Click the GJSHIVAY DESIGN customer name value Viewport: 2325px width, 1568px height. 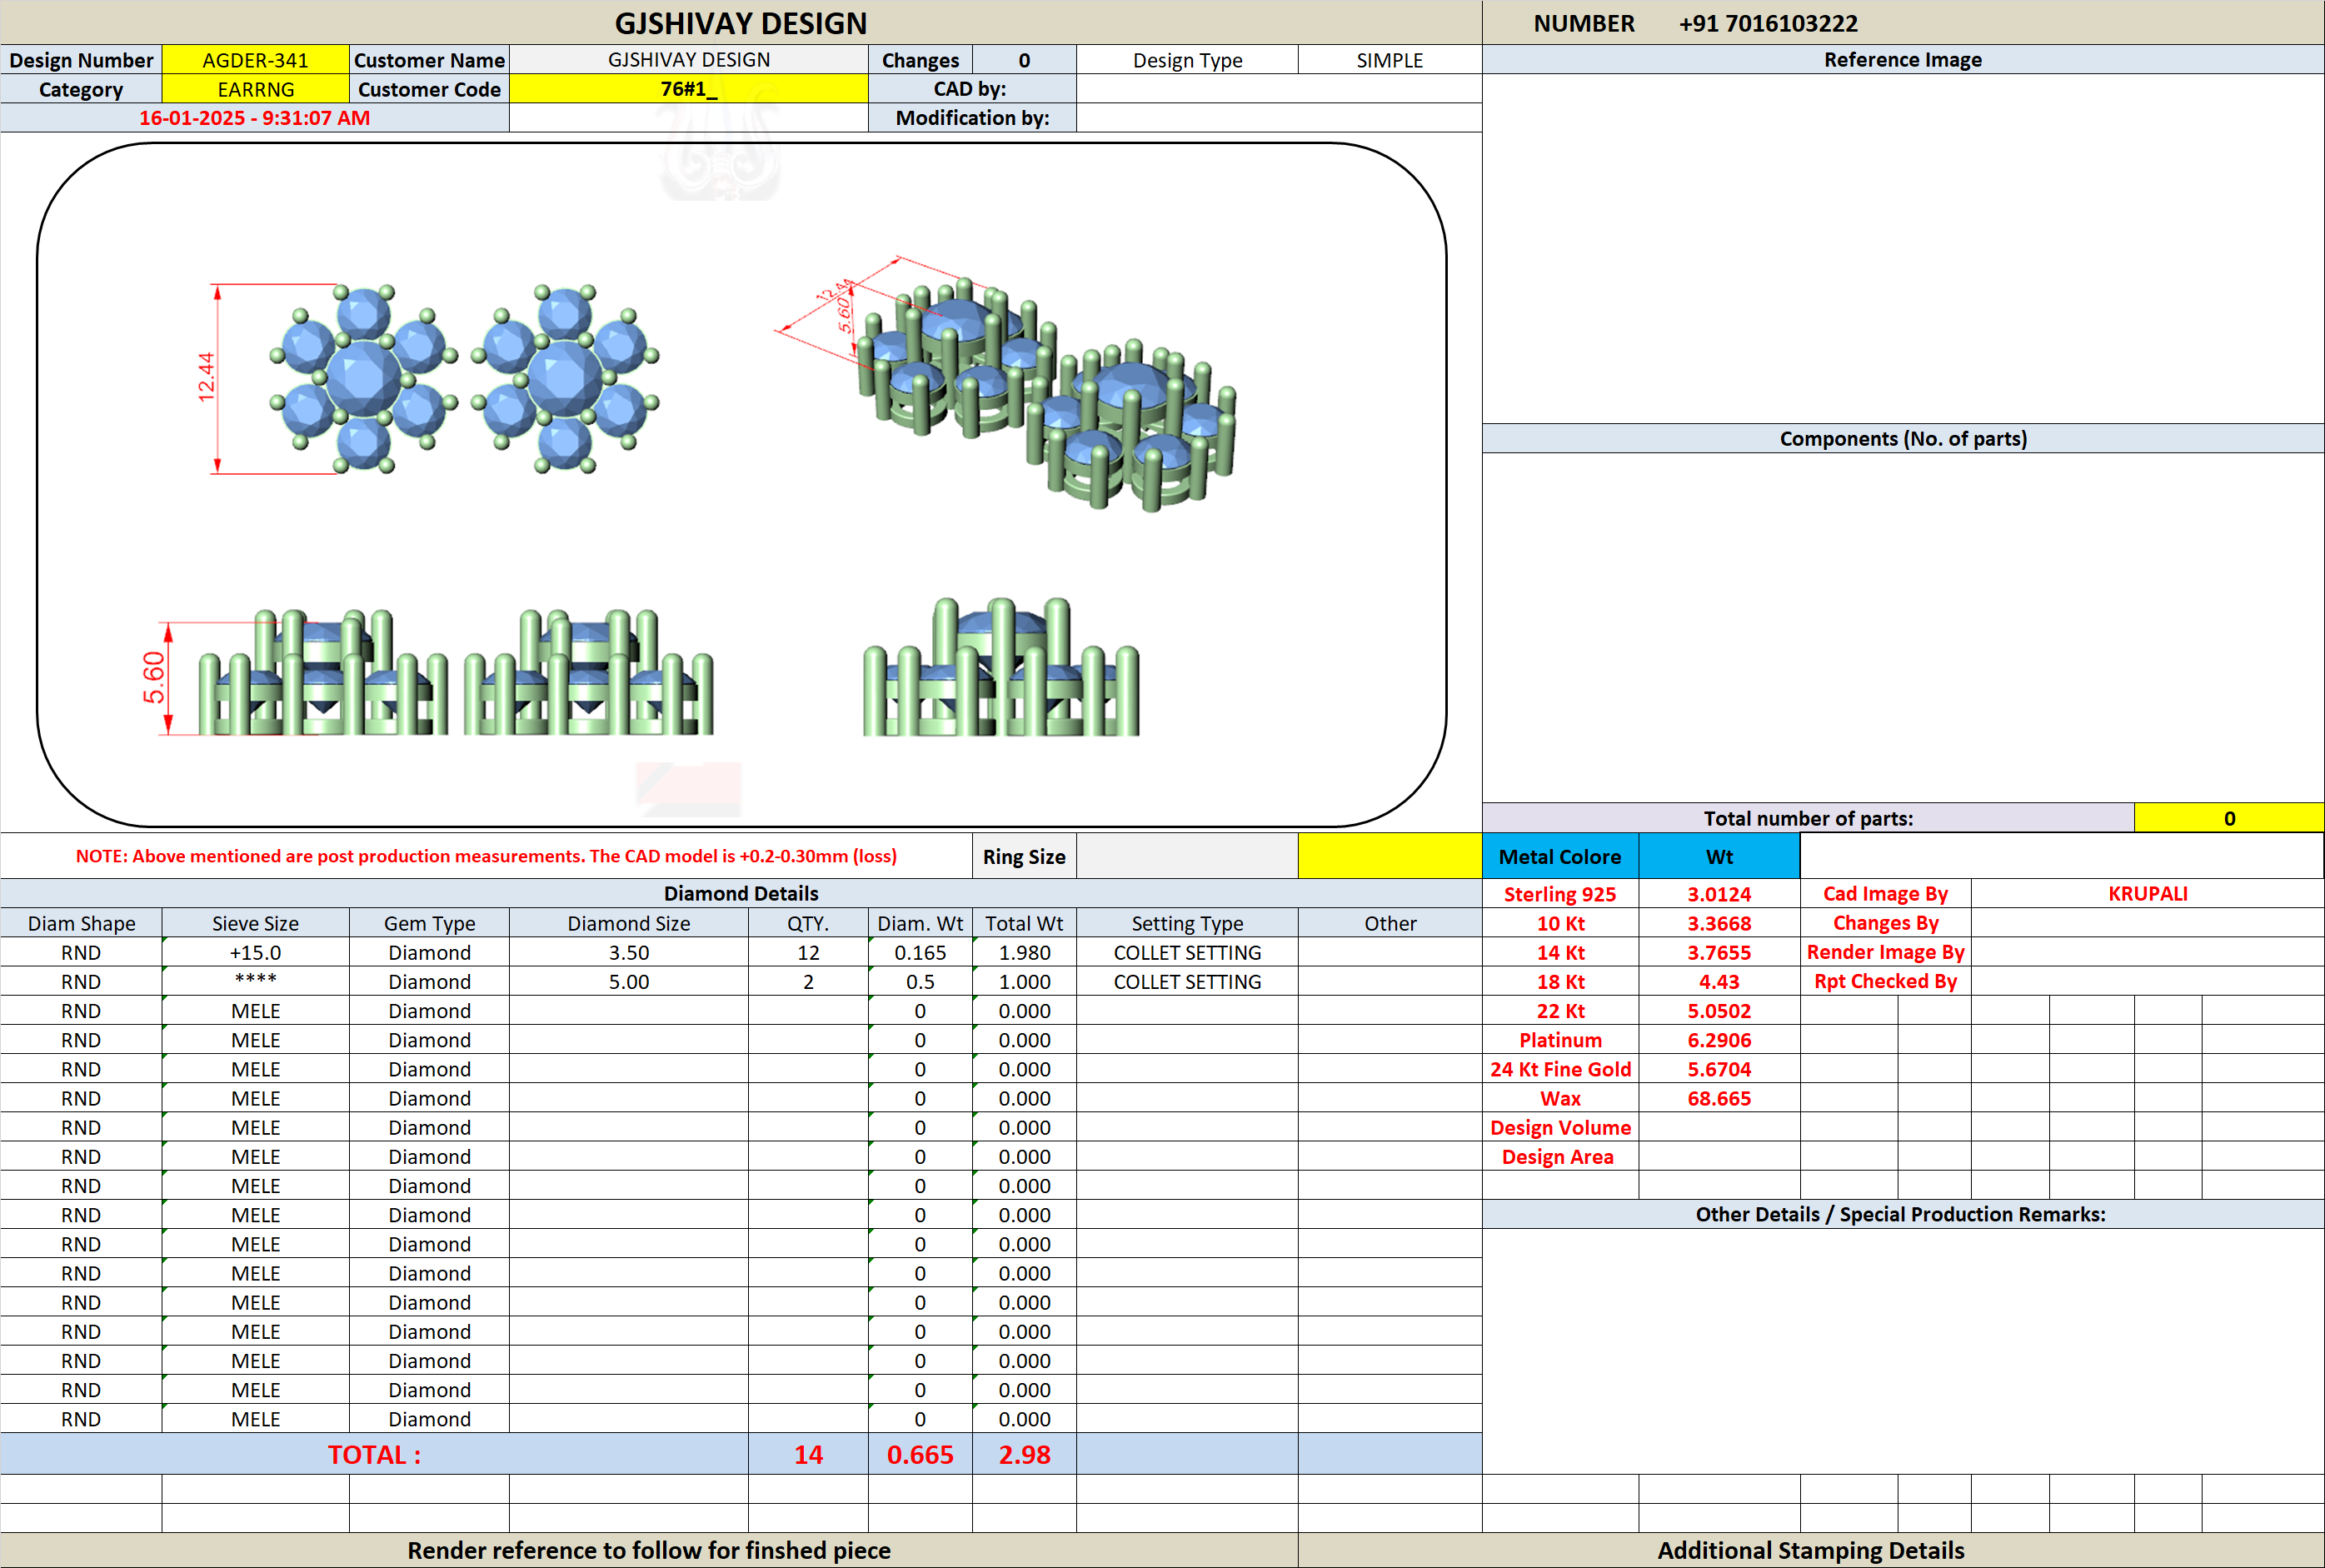(x=688, y=60)
